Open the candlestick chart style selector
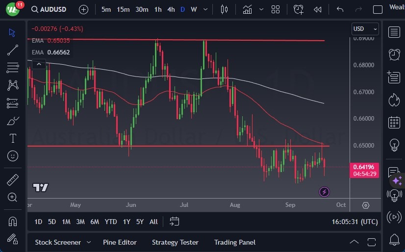The height and width of the screenshot is (252, 405). [225, 9]
